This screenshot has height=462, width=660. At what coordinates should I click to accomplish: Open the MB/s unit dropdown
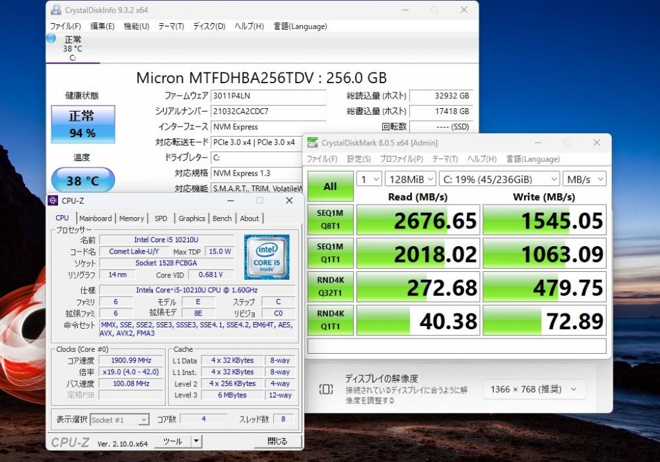click(585, 180)
